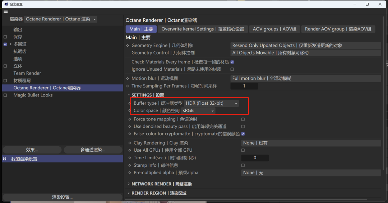Open Premultiplied alpha dropdown
388x203 pixels.
click(311, 173)
